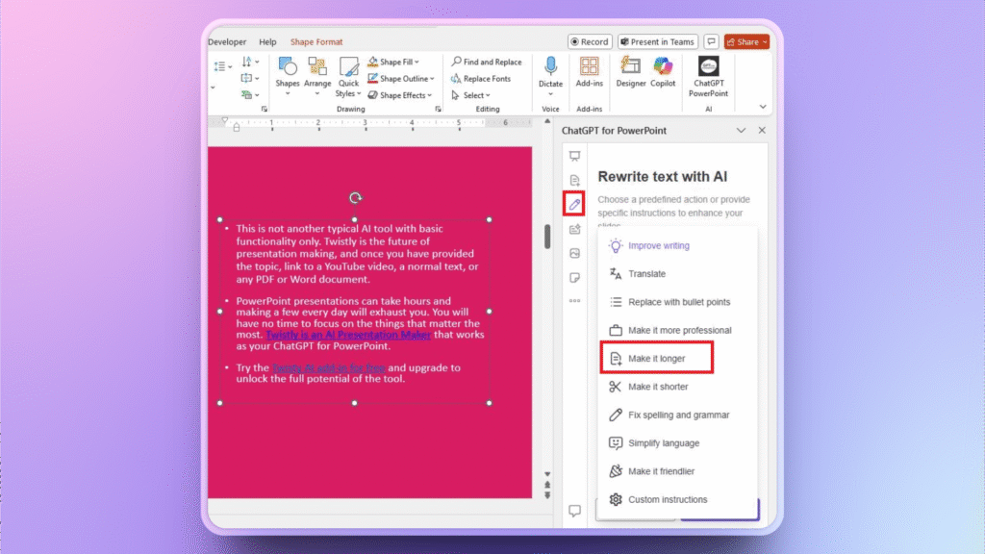
Task: Click the Share button
Action: coord(745,41)
